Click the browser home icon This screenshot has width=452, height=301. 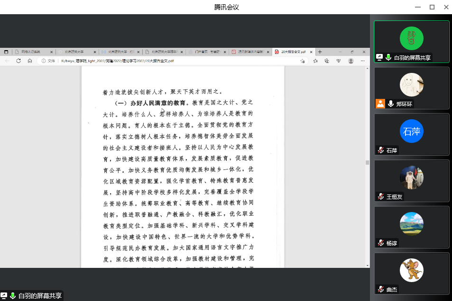(x=30, y=61)
